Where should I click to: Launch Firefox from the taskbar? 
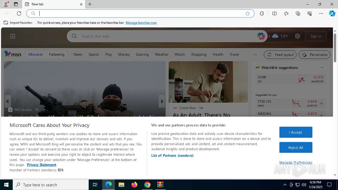[x=134, y=185]
